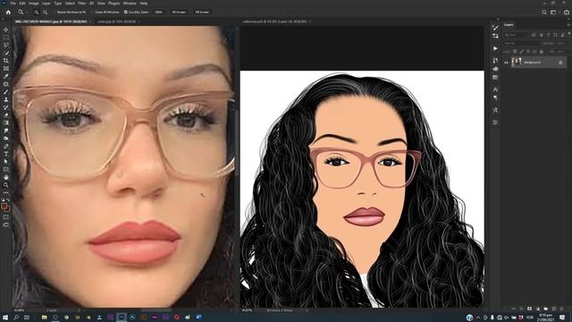This screenshot has width=572, height=322.
Task: Select the Crop tool
Action: coord(6,61)
